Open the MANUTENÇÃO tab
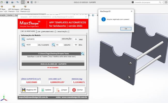Screen dimensions: 168x103 point(62,31)
